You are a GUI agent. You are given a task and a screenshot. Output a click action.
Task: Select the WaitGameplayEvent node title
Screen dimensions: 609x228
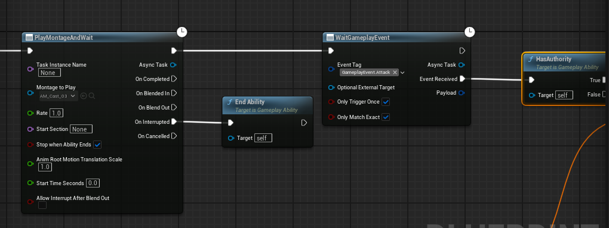pyautogui.click(x=362, y=38)
